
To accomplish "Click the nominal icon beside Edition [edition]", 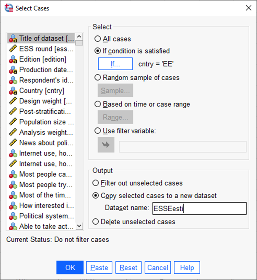I will tap(13, 59).
